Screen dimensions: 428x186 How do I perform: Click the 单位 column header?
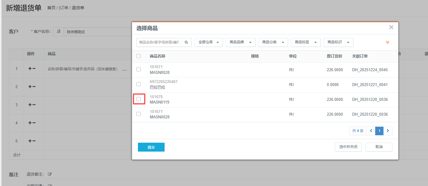[x=293, y=56]
